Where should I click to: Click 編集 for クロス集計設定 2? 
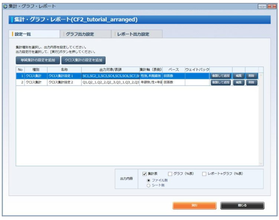coord(239,82)
